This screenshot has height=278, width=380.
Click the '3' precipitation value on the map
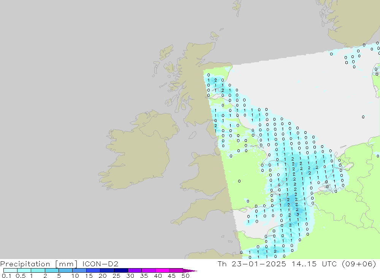pyautogui.click(x=298, y=214)
